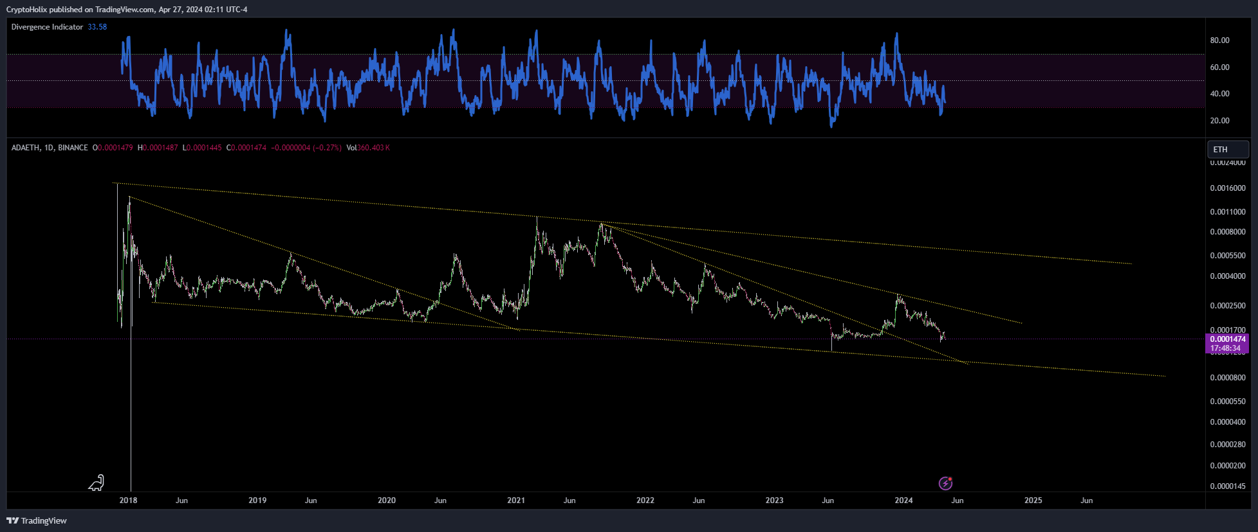This screenshot has height=532, width=1258.
Task: Click the published-by CryptoHolix header text
Action: coord(127,10)
